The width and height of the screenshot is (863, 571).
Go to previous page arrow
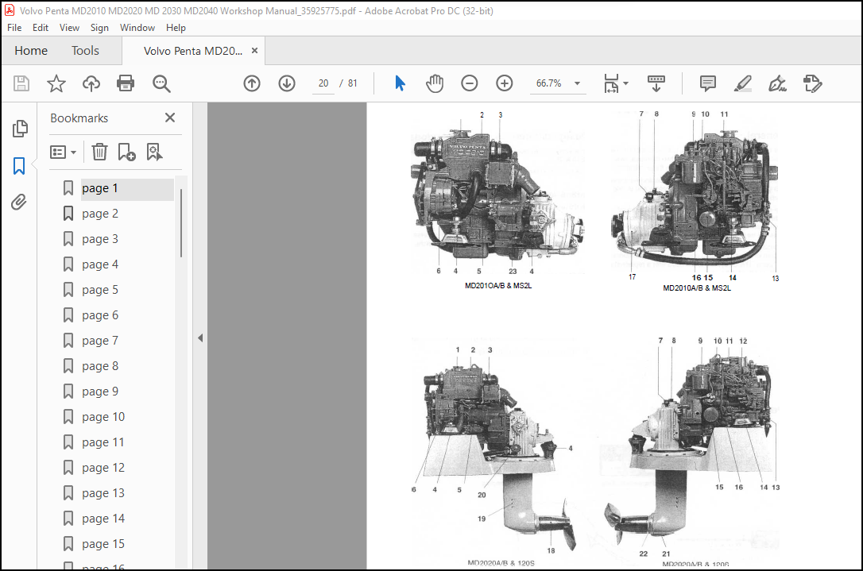252,83
